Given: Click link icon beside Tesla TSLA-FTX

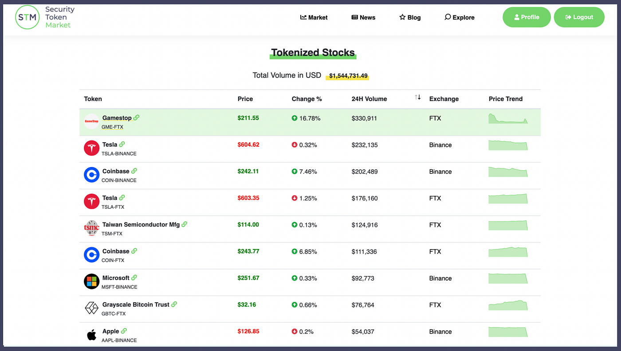Looking at the screenshot, I should coord(122,198).
